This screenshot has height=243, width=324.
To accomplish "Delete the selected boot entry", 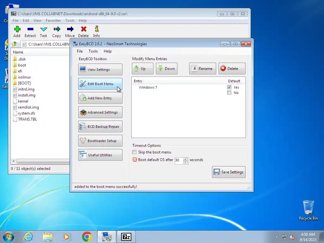I will [x=232, y=69].
